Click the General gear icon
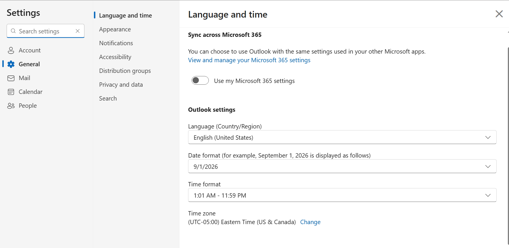The height and width of the screenshot is (248, 509). (x=11, y=64)
